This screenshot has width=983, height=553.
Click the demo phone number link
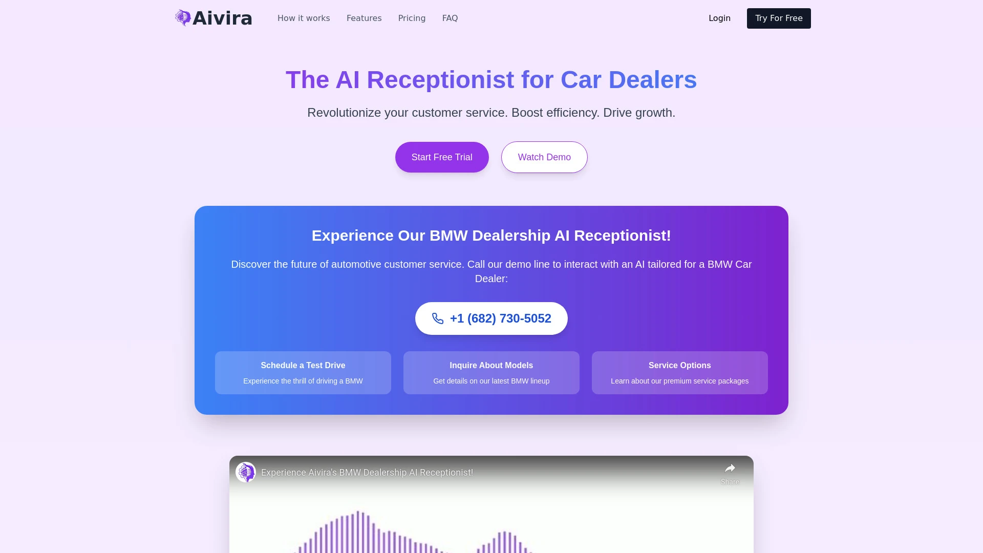(x=491, y=318)
